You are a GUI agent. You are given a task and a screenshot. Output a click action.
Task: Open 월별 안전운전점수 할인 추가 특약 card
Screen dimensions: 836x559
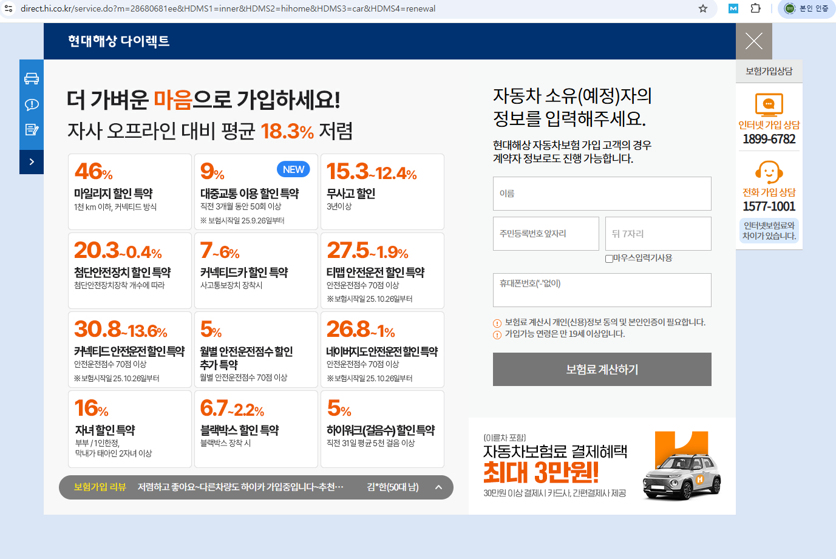pos(256,350)
